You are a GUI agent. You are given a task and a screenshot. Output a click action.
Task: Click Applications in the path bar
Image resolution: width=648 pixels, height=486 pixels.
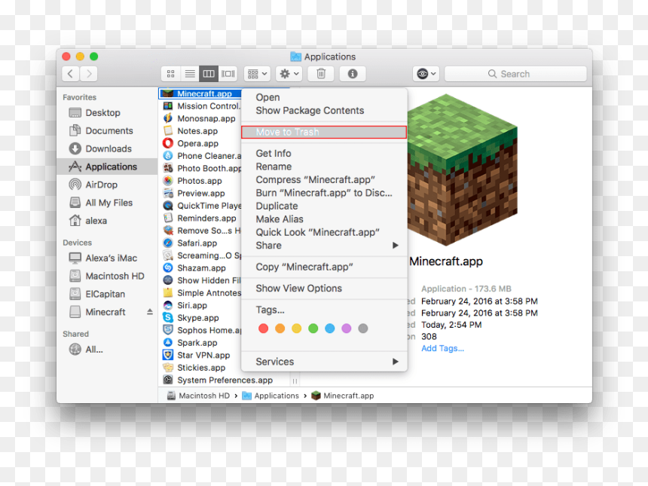pyautogui.click(x=271, y=396)
